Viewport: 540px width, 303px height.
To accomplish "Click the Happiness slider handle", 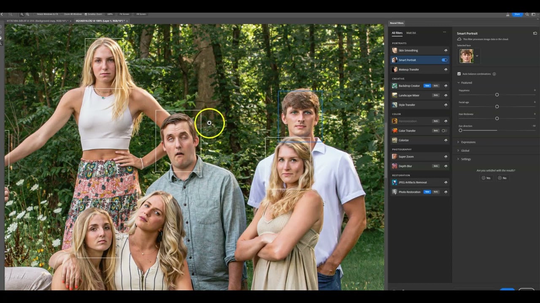I will [497, 95].
